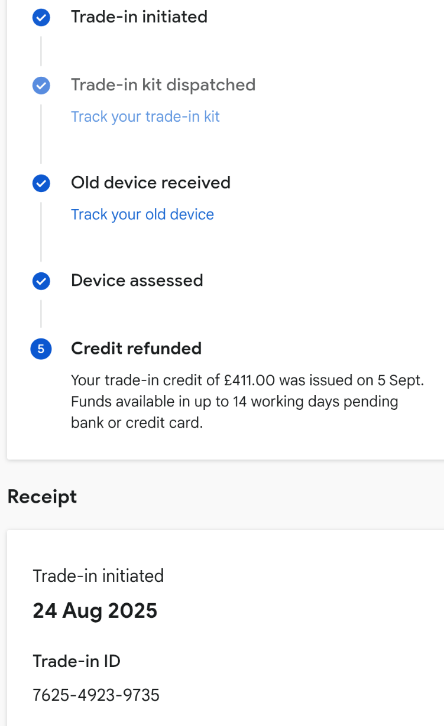Click the £411.00 trade-in credit amount
The image size is (444, 726).
point(252,380)
